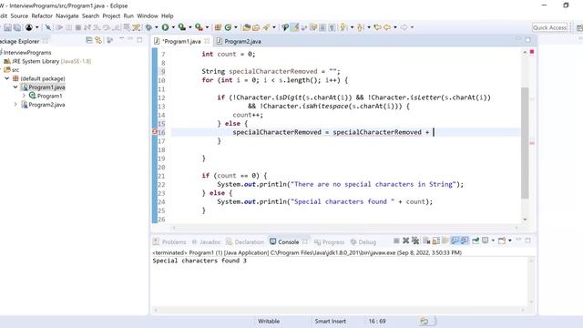This screenshot has width=583, height=328.
Task: Toggle Link with Editor in Package Explorer
Action: pyautogui.click(x=98, y=40)
